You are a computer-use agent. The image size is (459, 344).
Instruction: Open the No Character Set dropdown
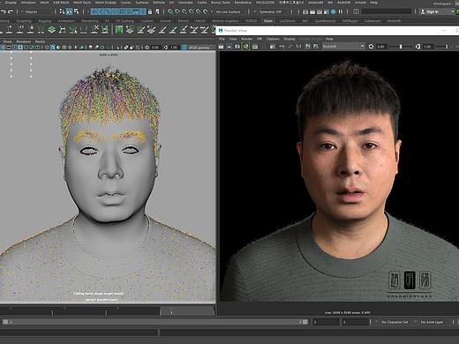[395, 322]
